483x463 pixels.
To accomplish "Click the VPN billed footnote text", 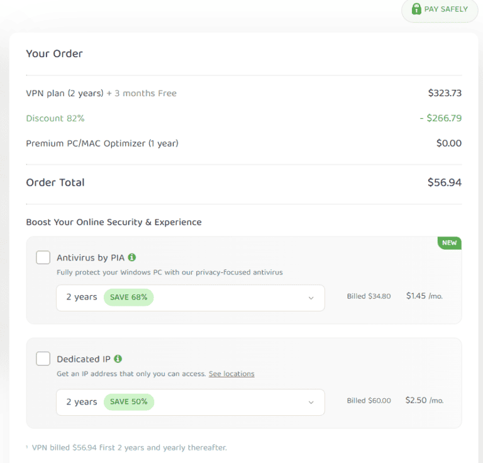I will (128, 447).
